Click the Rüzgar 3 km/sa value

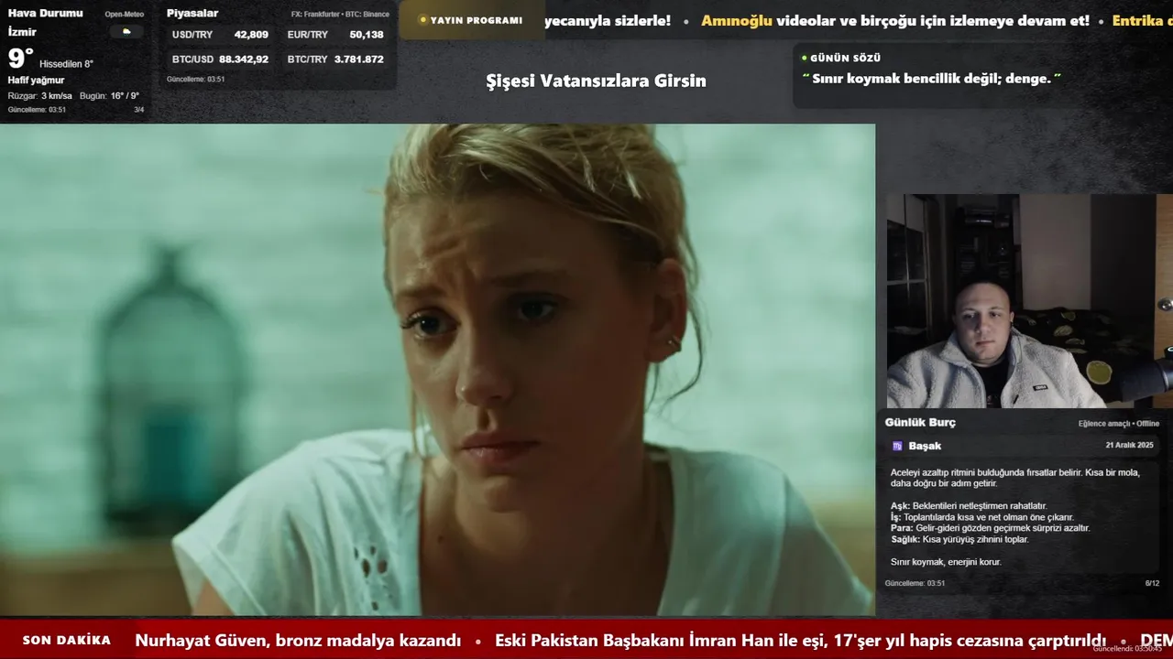pyautogui.click(x=39, y=96)
